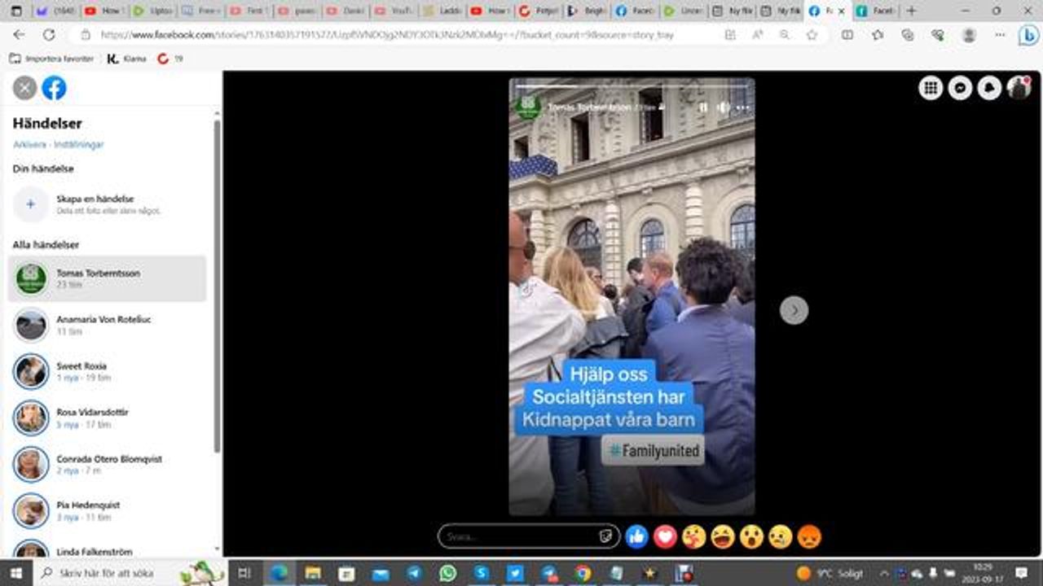Click Skapa en händelse plus button
The width and height of the screenshot is (1043, 586).
31,204
